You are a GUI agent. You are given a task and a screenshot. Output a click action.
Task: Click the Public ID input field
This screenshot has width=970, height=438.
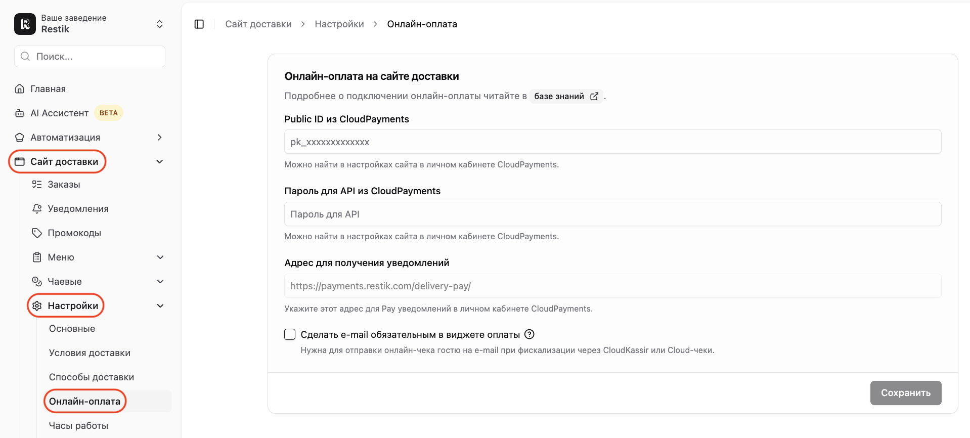(612, 142)
